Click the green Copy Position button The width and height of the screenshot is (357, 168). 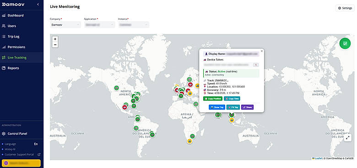click(x=213, y=99)
